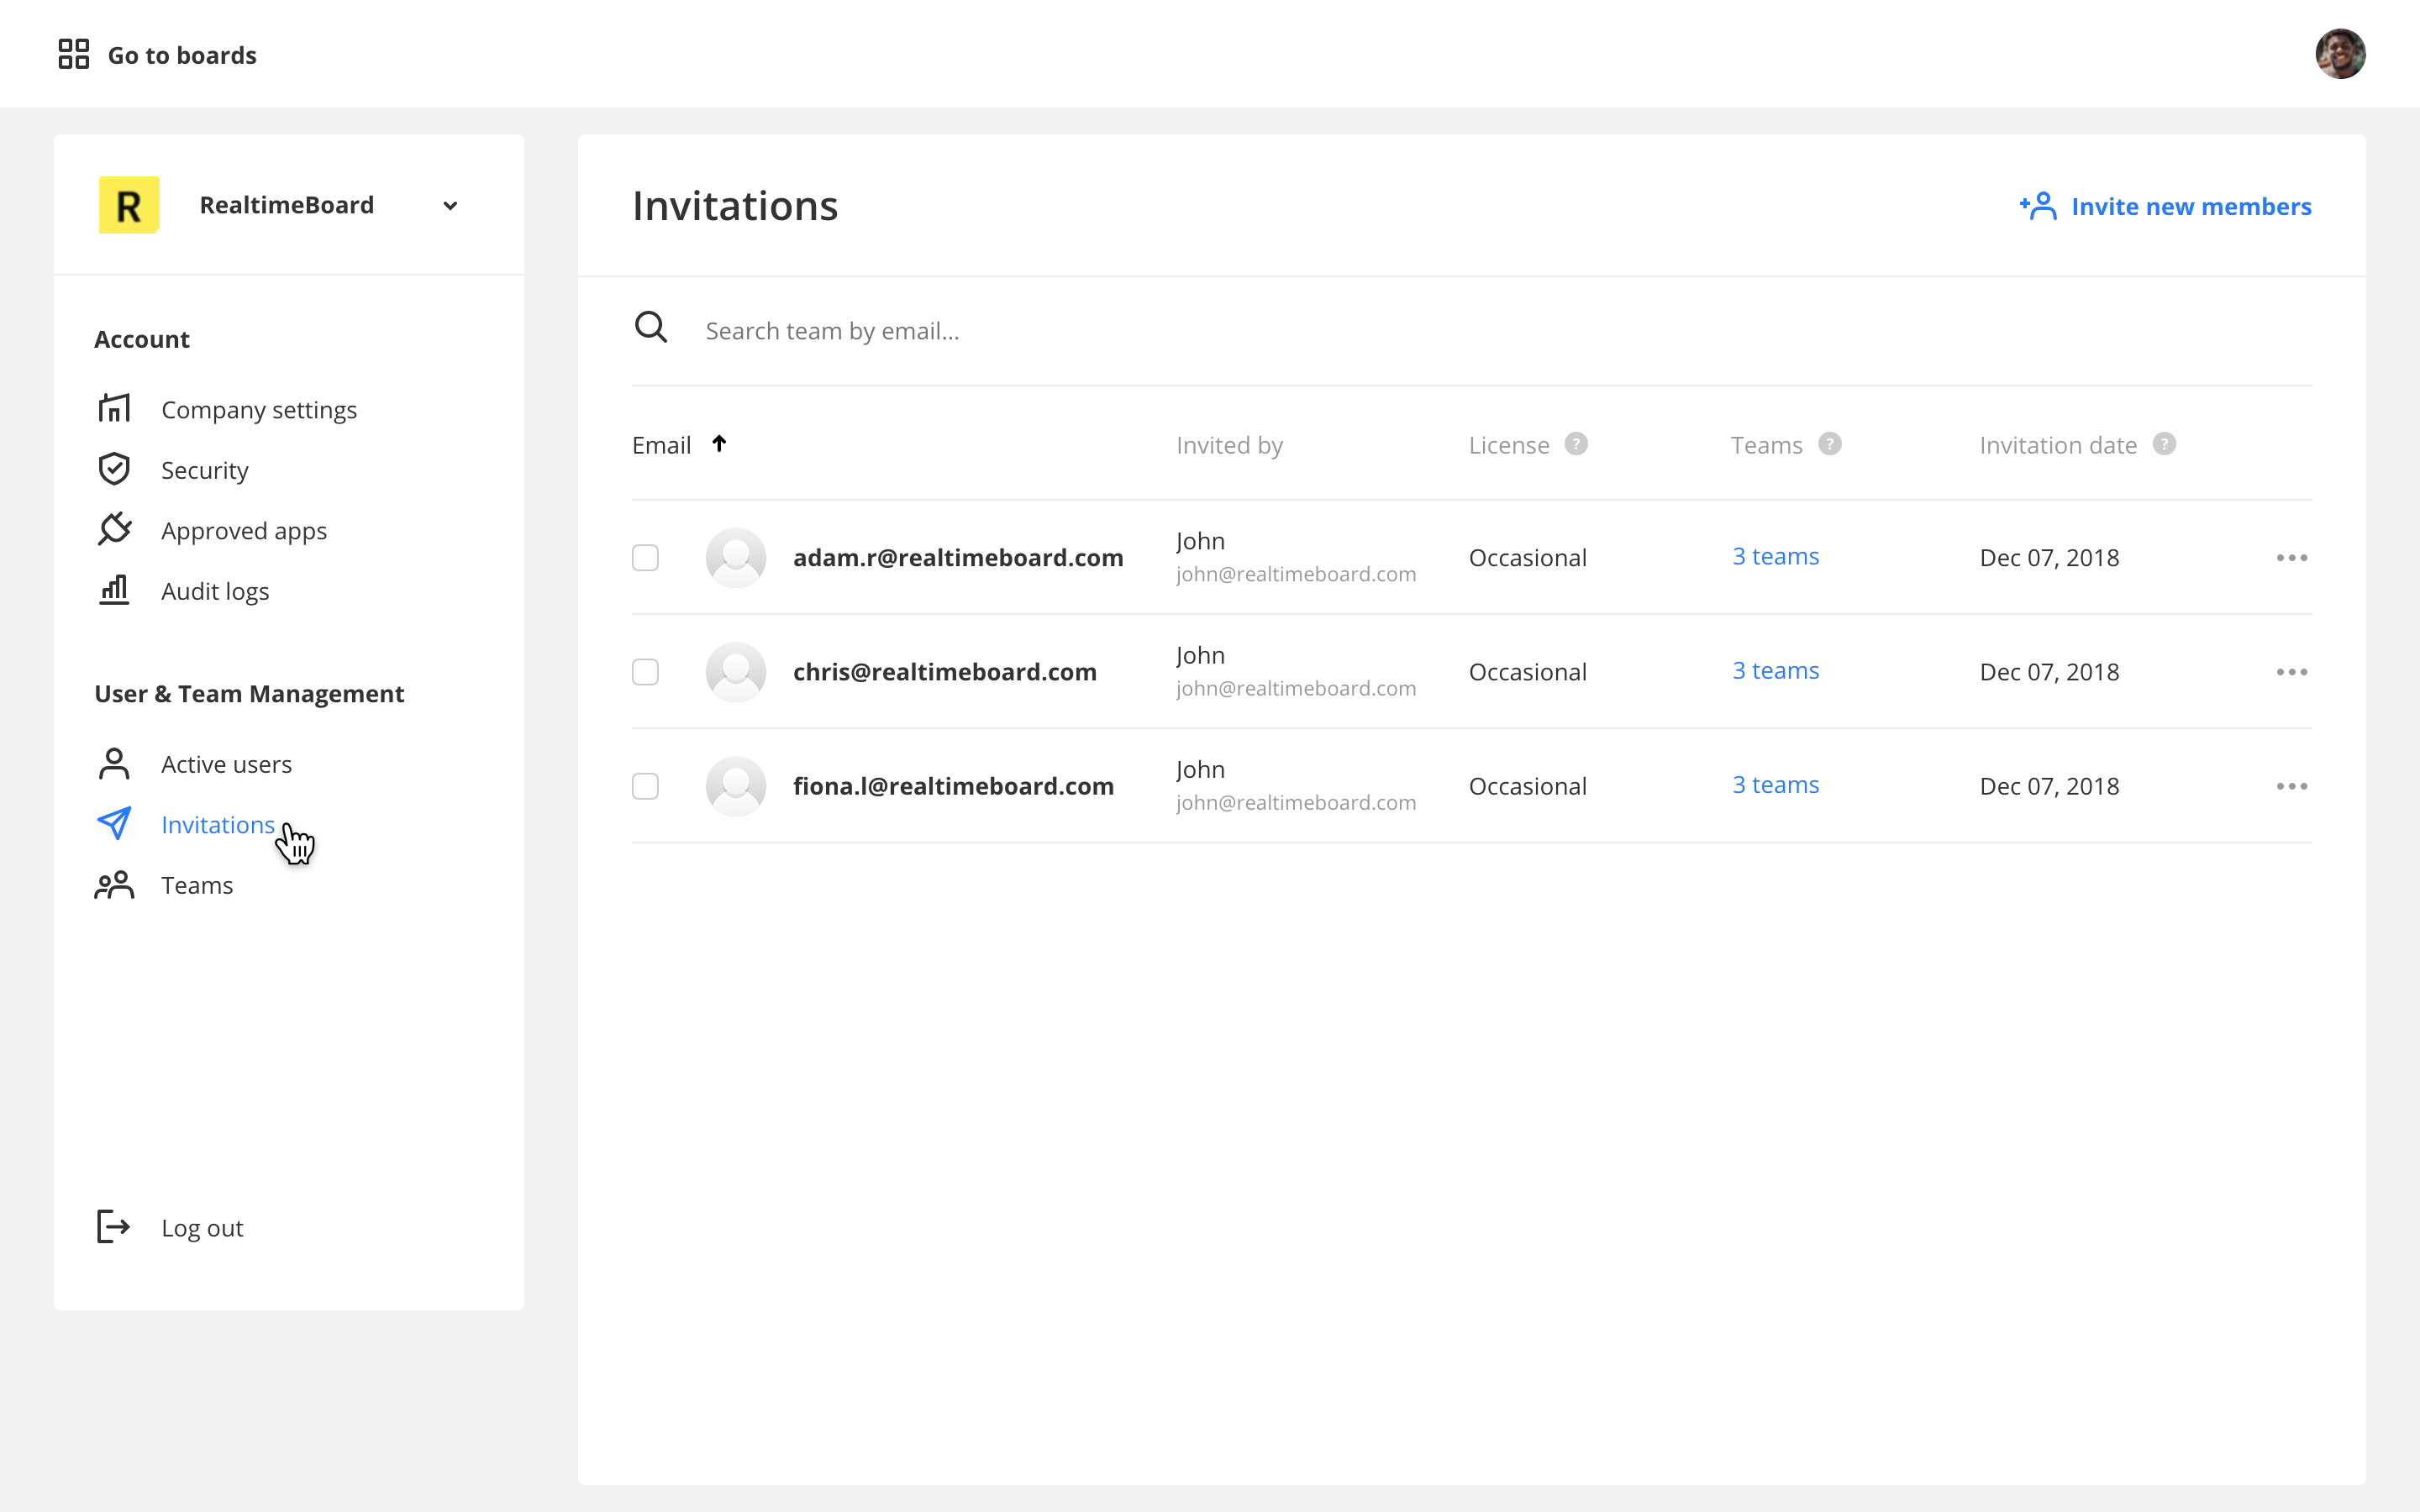Click the Audit logs chart icon
The width and height of the screenshot is (2420, 1512).
pos(114,590)
